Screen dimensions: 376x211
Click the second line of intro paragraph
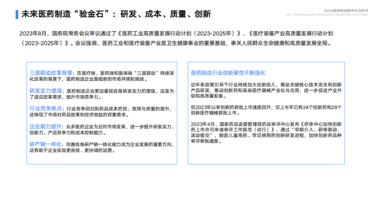pyautogui.click(x=176, y=43)
